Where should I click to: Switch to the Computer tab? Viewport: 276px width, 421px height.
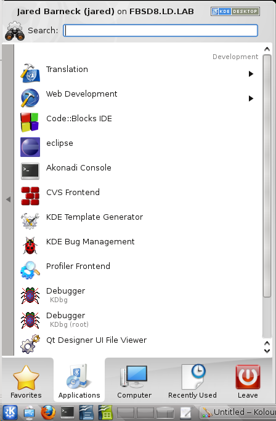click(134, 381)
